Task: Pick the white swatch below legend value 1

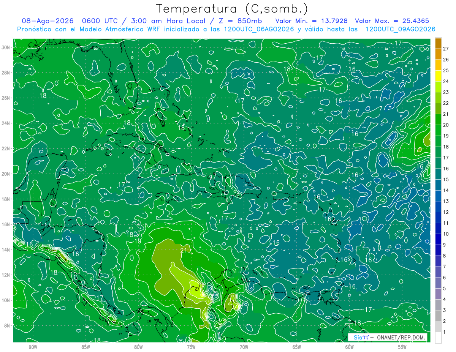Action: tap(438, 337)
